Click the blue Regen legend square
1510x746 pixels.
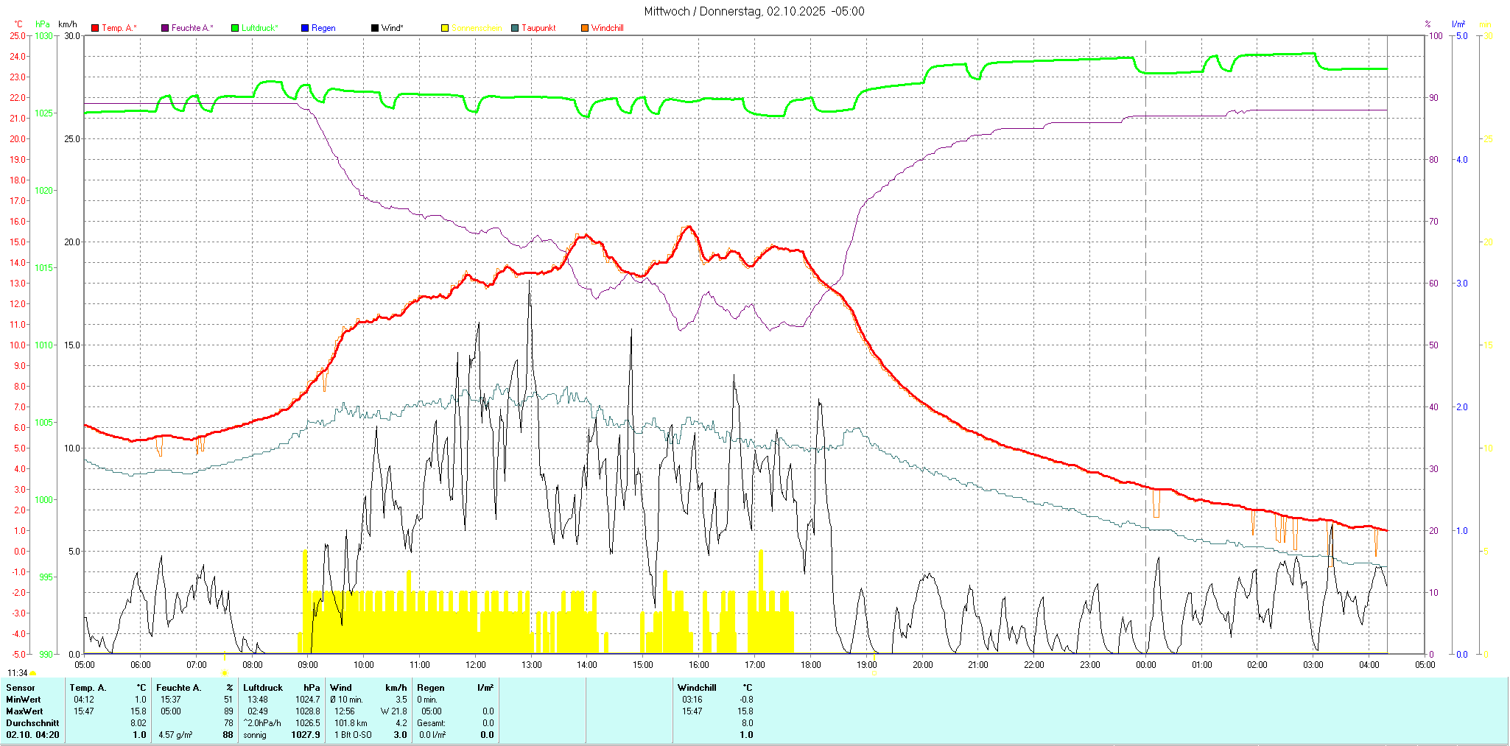[305, 28]
